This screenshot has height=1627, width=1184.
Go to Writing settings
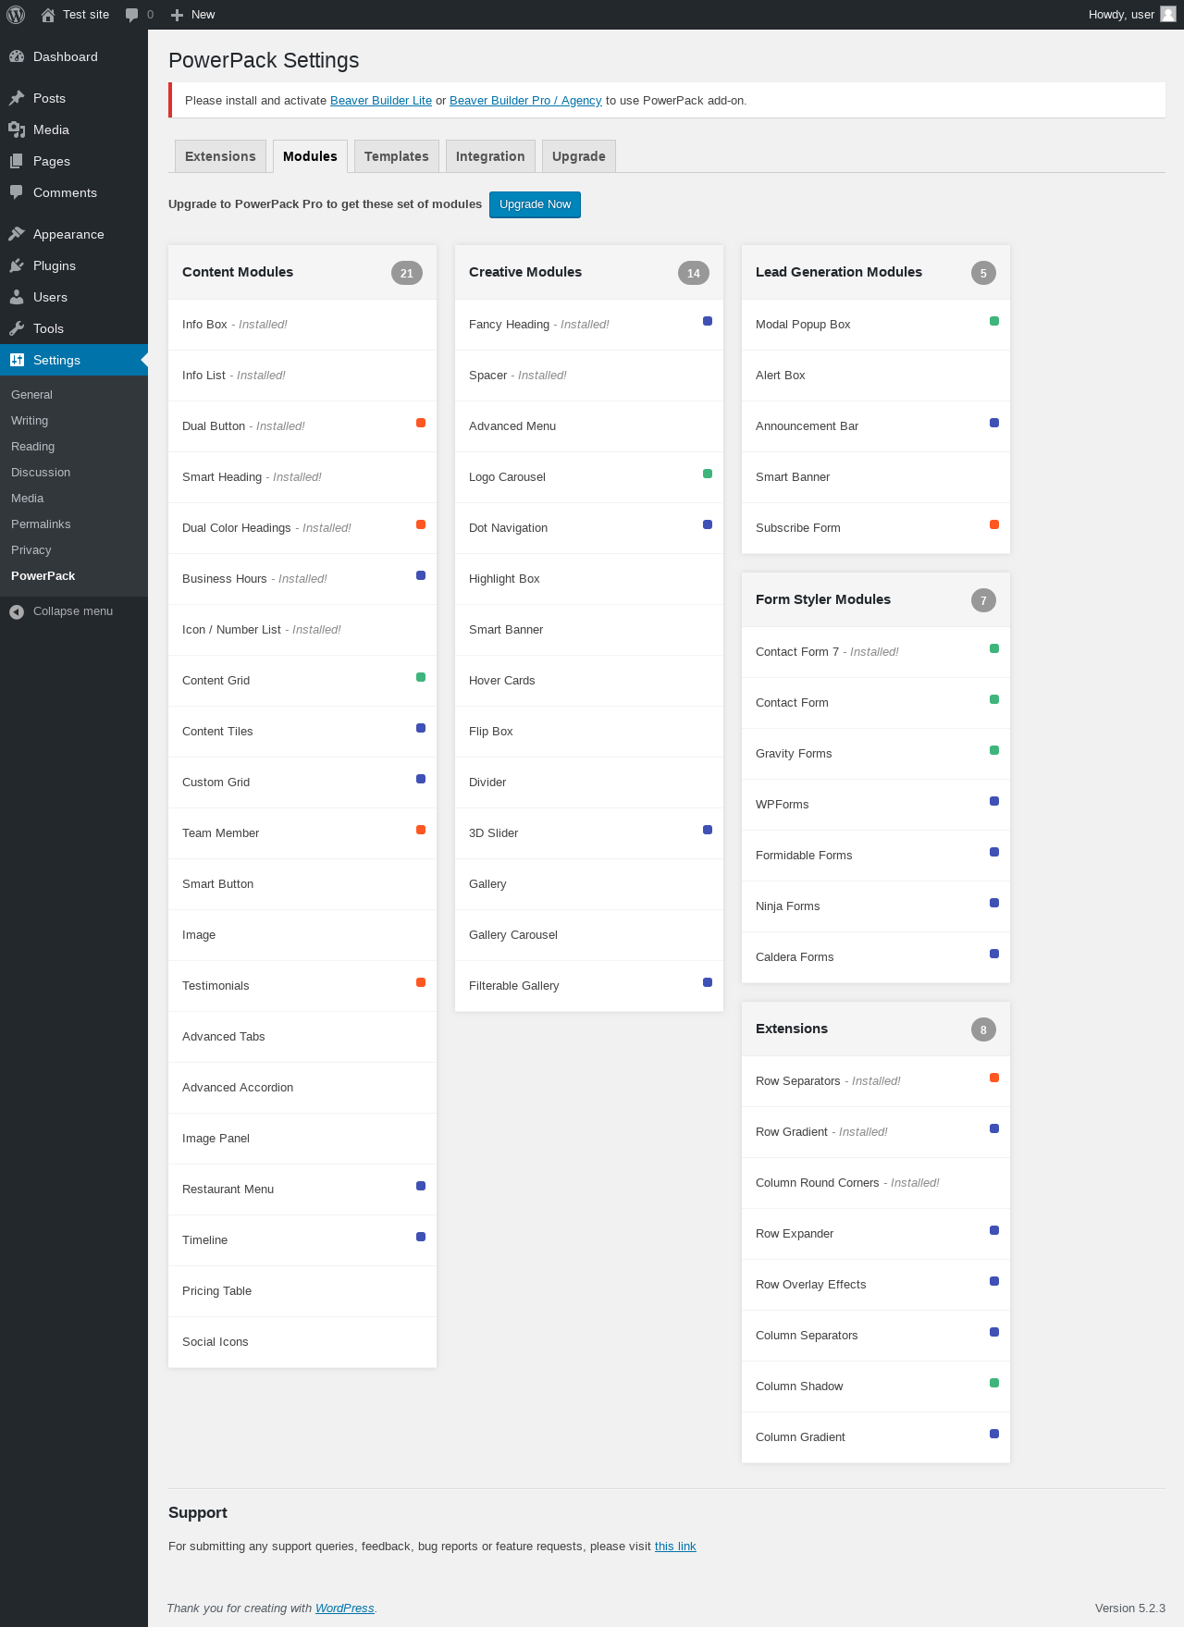[30, 420]
